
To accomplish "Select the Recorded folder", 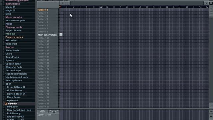I will point(11,40).
